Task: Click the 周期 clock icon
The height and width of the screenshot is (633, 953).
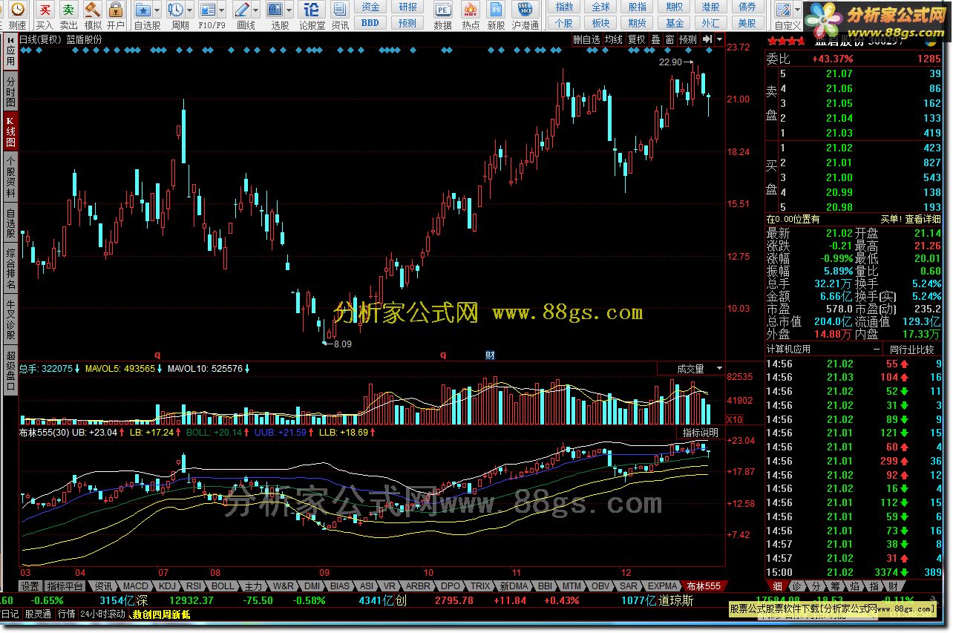Action: [175, 10]
